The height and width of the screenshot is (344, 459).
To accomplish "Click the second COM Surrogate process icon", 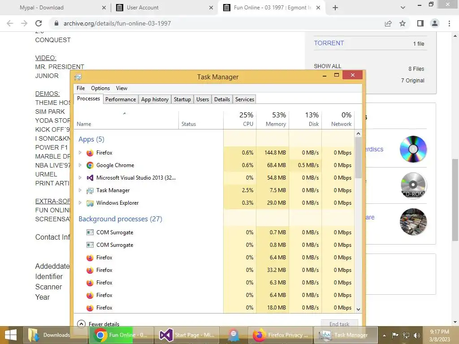I will coord(90,245).
